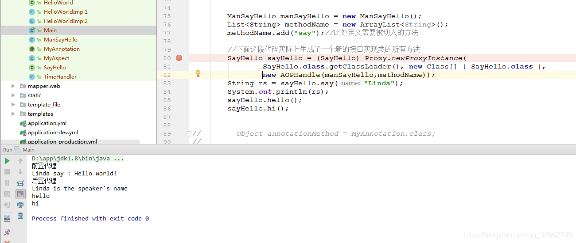This screenshot has height=243, width=576.
Task: Click the Pin tab icon in run toolbar
Action: 7,232
